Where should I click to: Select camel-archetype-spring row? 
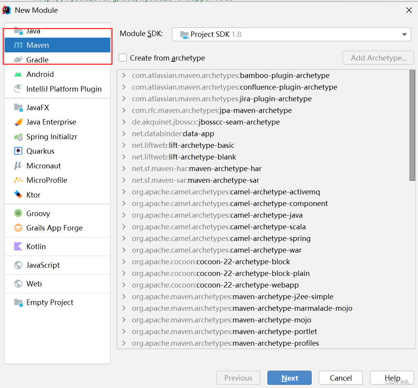click(x=263, y=239)
